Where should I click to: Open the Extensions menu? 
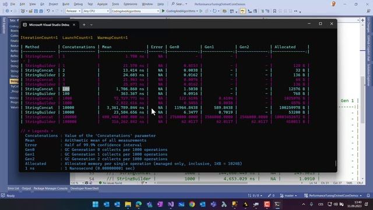[x=131, y=4]
